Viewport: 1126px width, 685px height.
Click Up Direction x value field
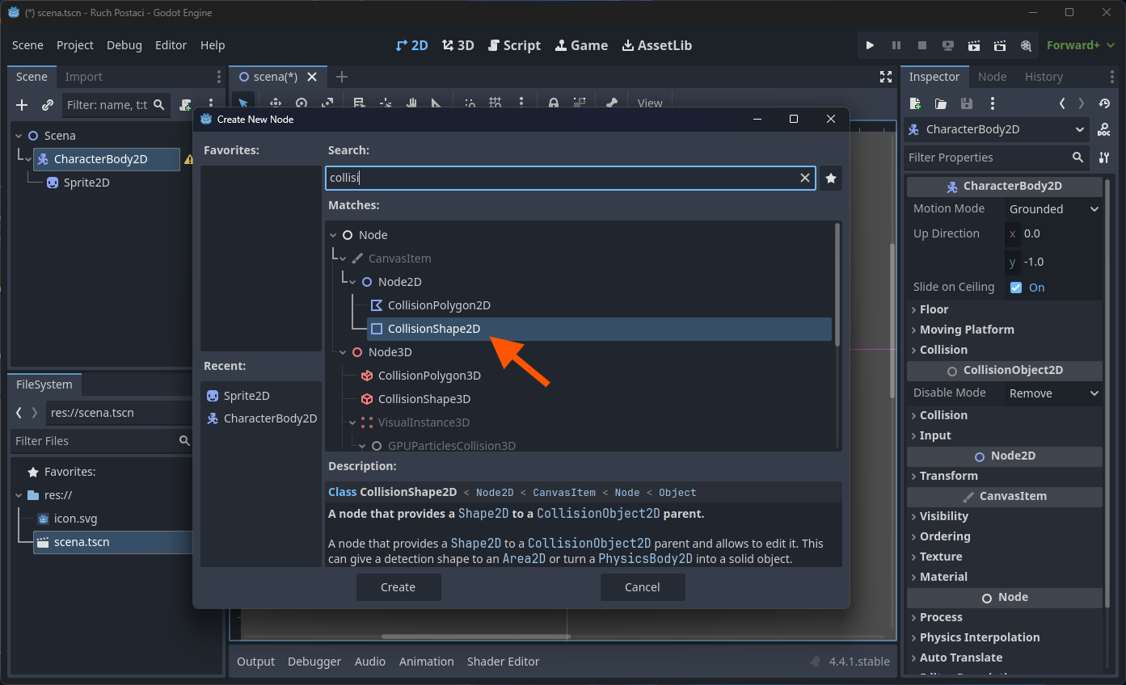tap(1054, 233)
